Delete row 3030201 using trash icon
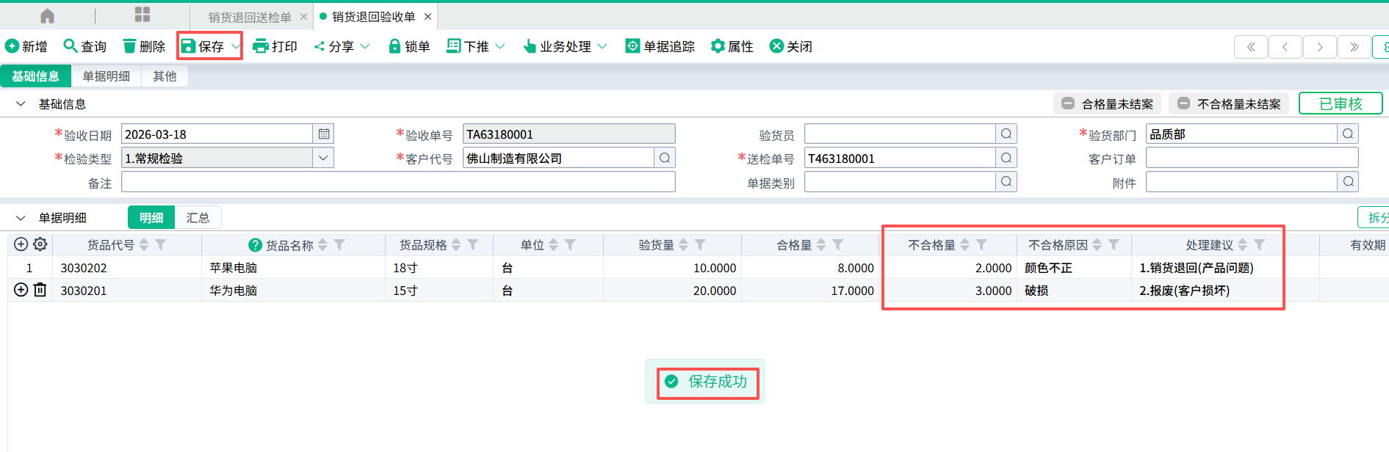Image resolution: width=1389 pixels, height=452 pixels. pyautogui.click(x=40, y=291)
